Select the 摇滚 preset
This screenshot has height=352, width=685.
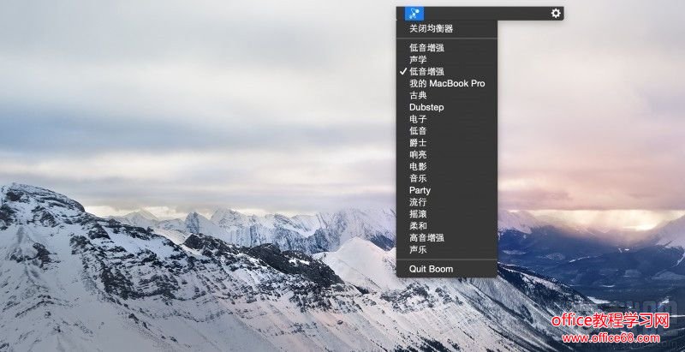click(446, 214)
